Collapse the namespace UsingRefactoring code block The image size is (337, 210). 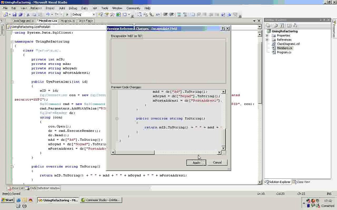pos(12,42)
